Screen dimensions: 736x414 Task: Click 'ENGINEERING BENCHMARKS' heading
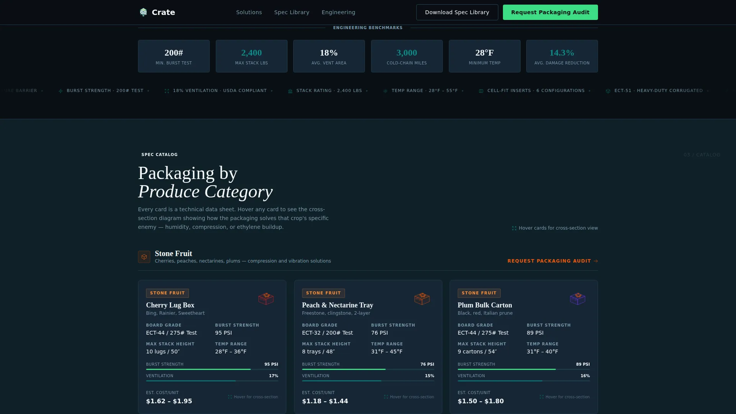coord(368,28)
